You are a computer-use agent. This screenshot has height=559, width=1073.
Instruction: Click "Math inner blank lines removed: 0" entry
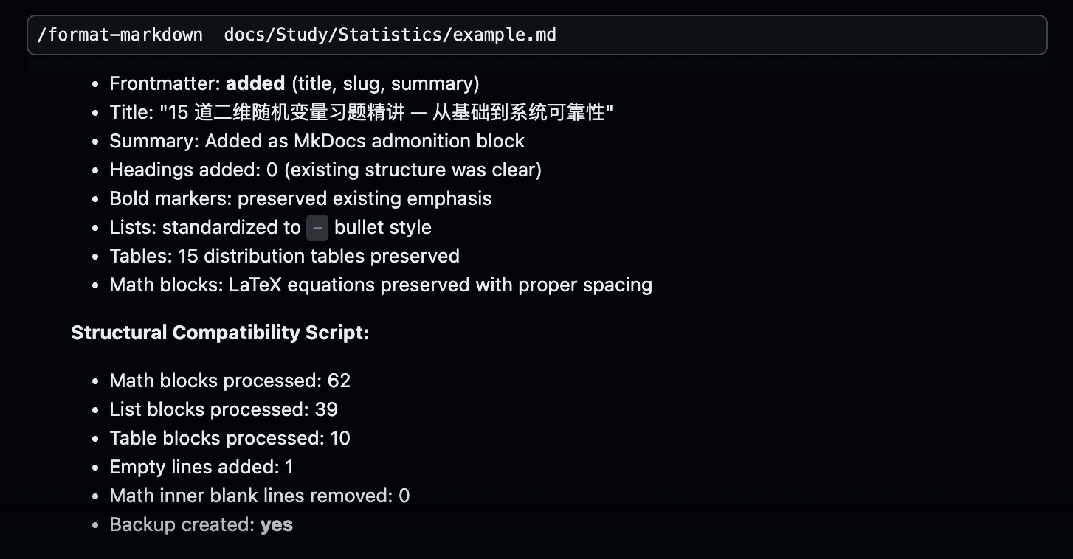[259, 496]
